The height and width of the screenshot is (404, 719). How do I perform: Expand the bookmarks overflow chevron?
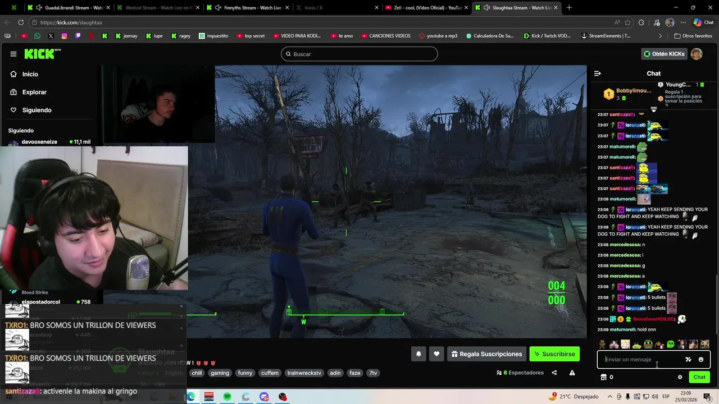tap(661, 35)
